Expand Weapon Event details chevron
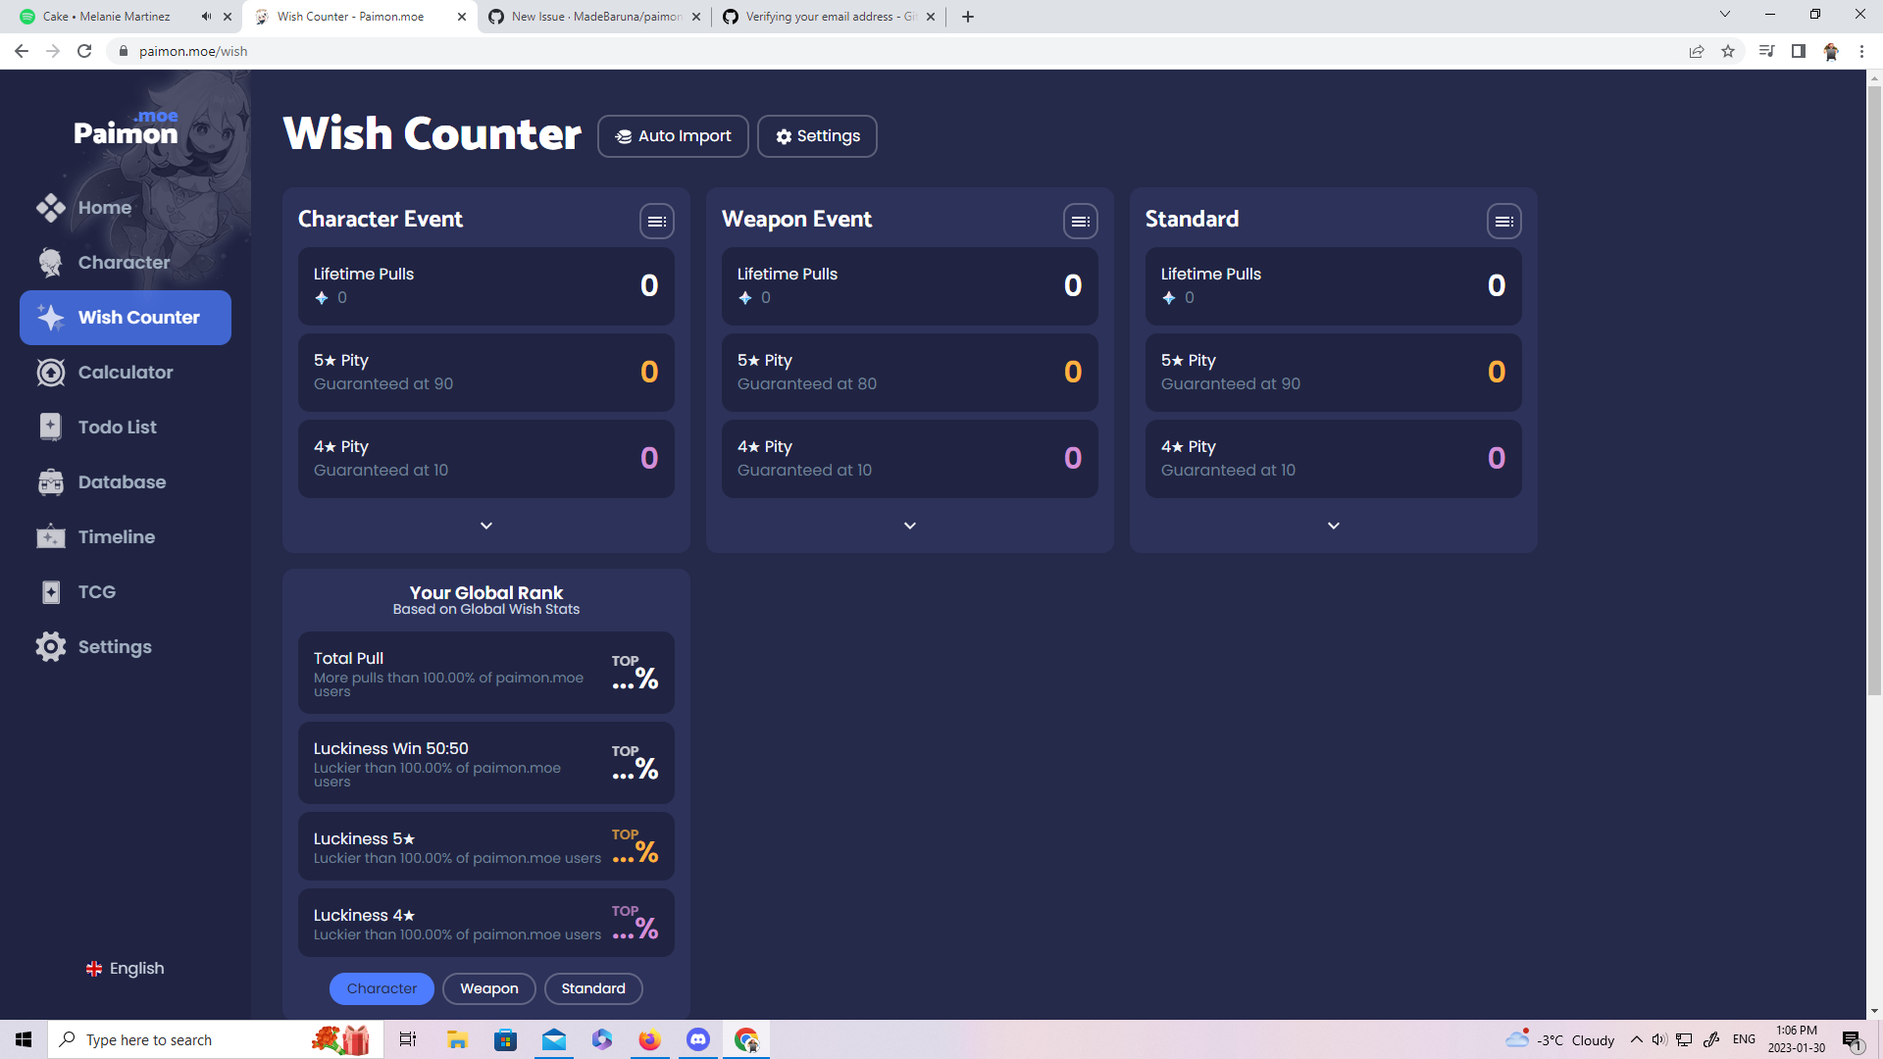Viewport: 1883px width, 1059px height. click(x=909, y=526)
